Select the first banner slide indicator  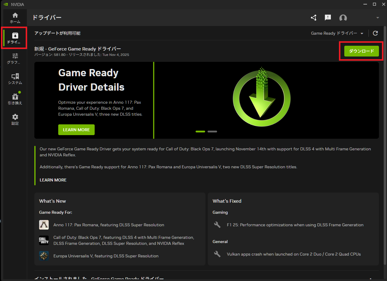[x=200, y=132]
